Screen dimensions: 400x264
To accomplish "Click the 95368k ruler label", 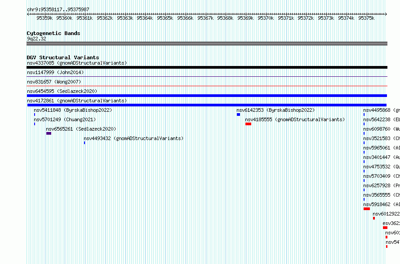I will (225, 18).
